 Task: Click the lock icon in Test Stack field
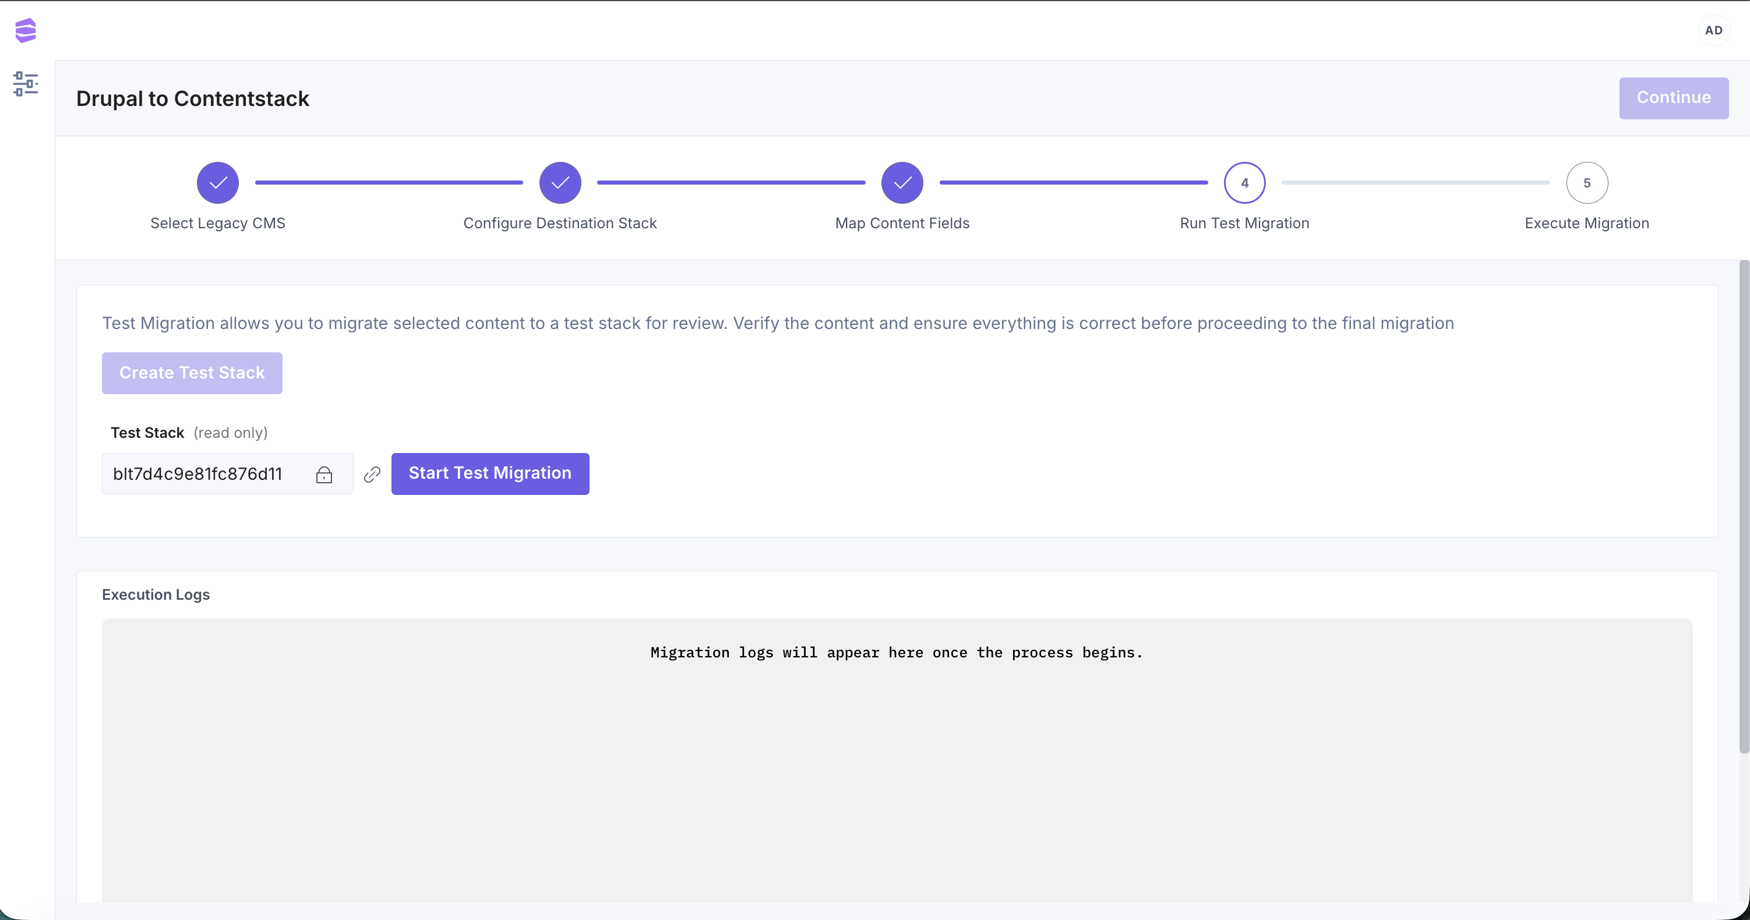click(324, 475)
